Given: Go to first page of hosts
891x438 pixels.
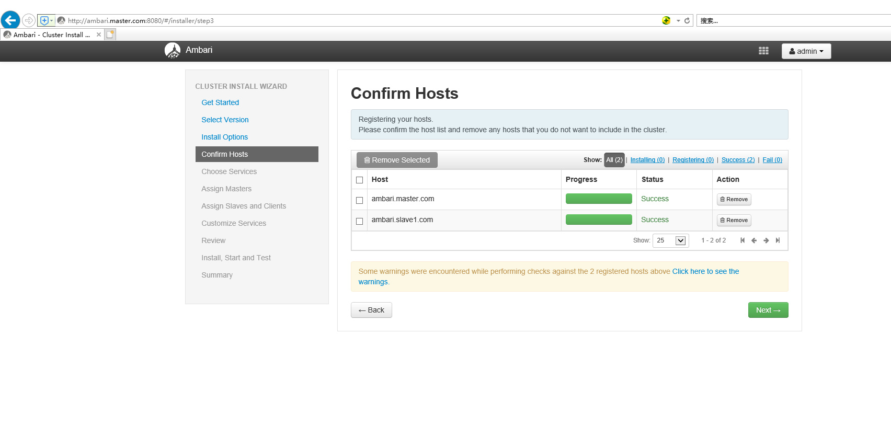Looking at the screenshot, I should [742, 240].
